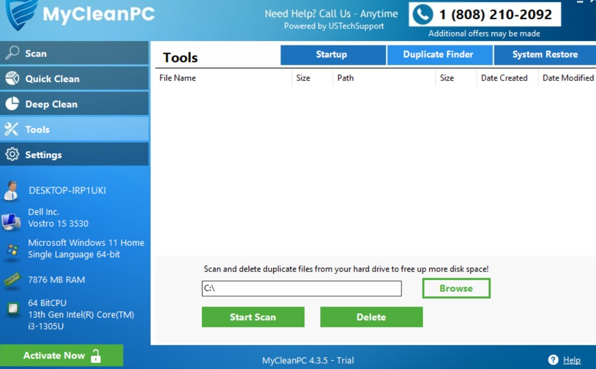
Task: Click the CPU chip icon beside 64 BitCPU
Action: coord(13,308)
